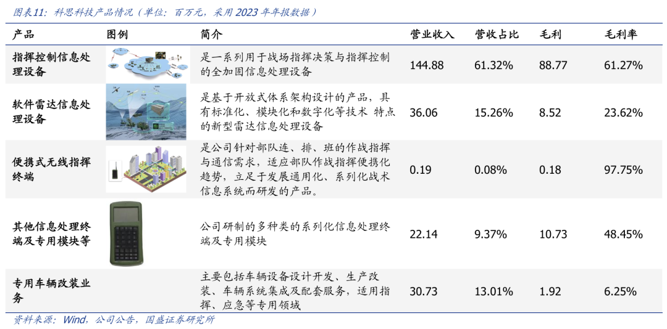Click the 资料来源 source footnote
The height and width of the screenshot is (329, 667).
[x=114, y=320]
